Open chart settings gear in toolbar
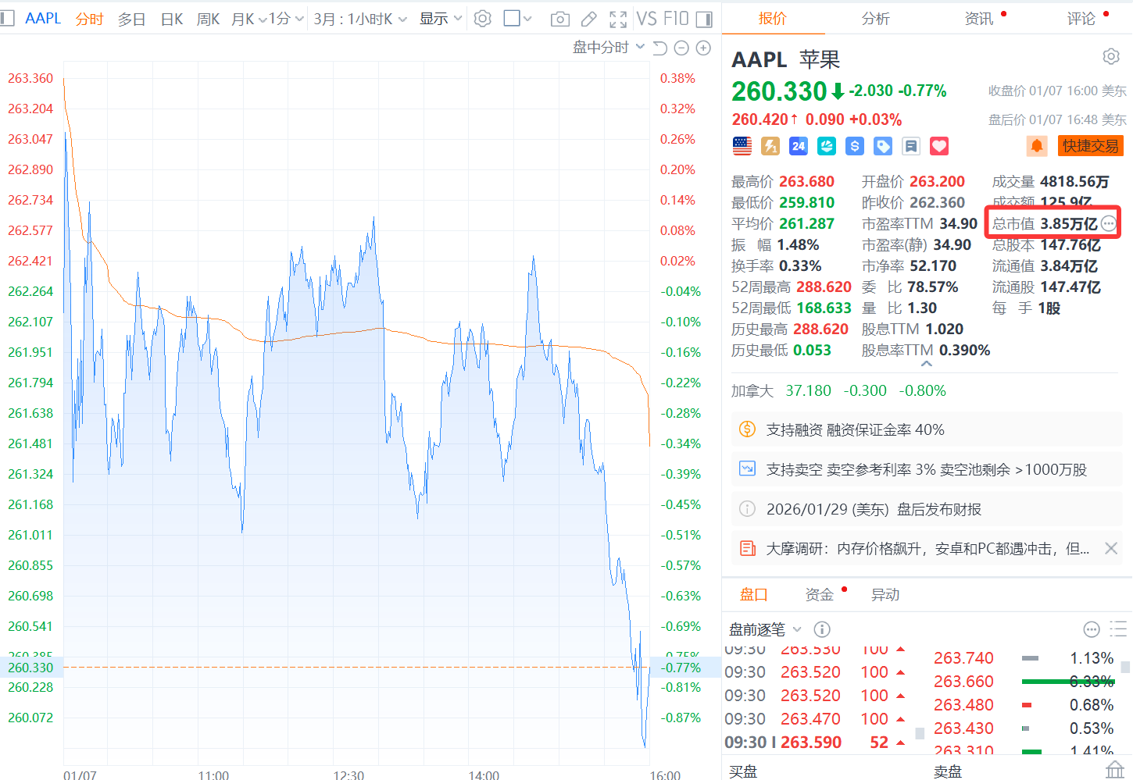The image size is (1133, 780). pyautogui.click(x=483, y=19)
